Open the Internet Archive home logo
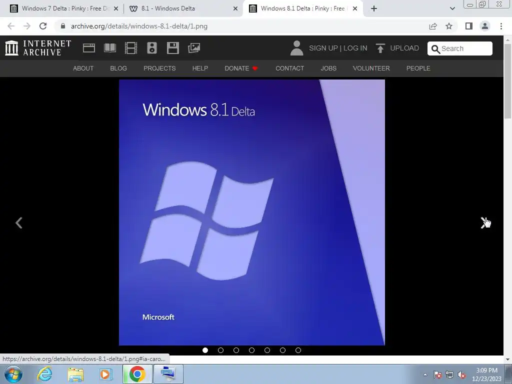Screen dimensions: 512x384 [38, 48]
